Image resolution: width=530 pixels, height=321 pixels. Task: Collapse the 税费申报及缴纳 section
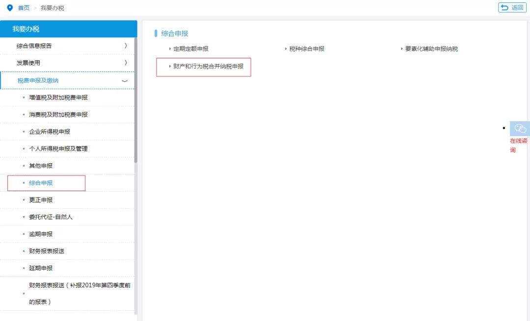coord(124,81)
